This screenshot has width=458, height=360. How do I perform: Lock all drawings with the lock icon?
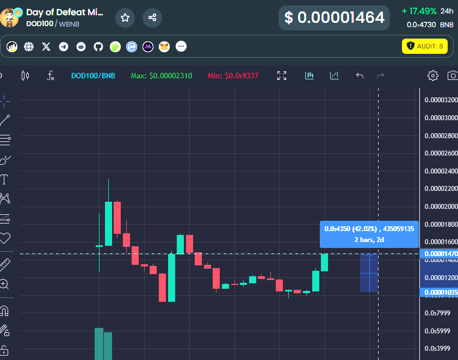coord(5,350)
